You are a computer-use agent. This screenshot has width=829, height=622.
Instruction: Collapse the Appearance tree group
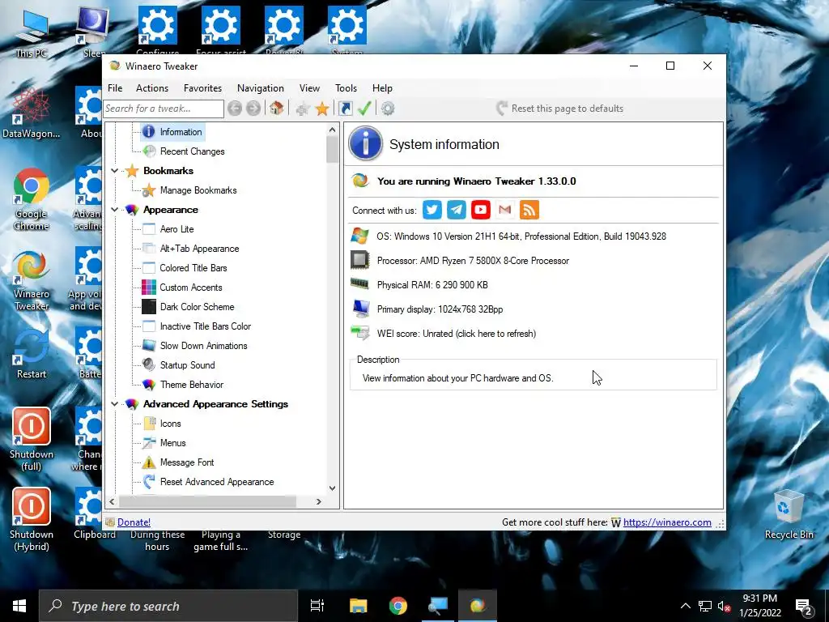click(114, 210)
